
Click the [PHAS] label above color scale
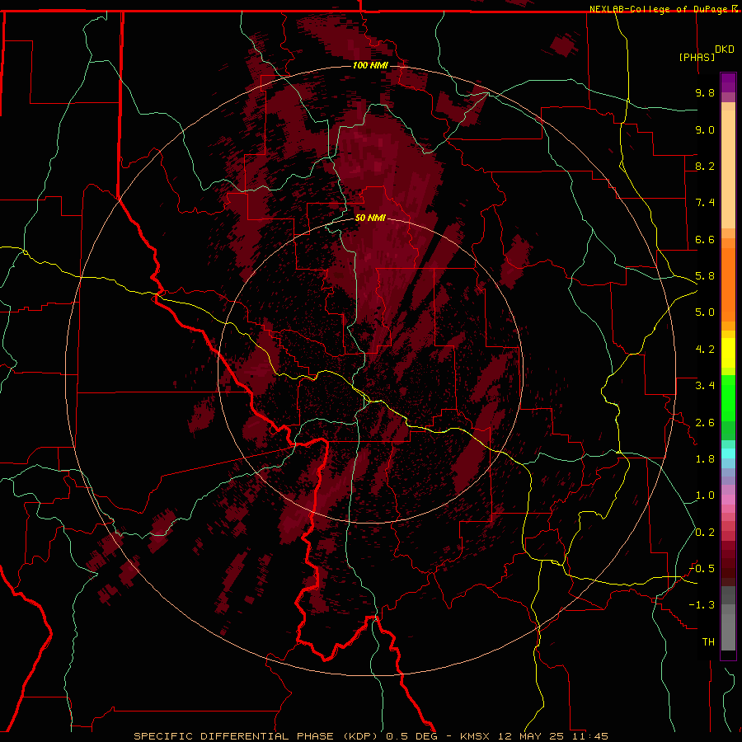697,57
